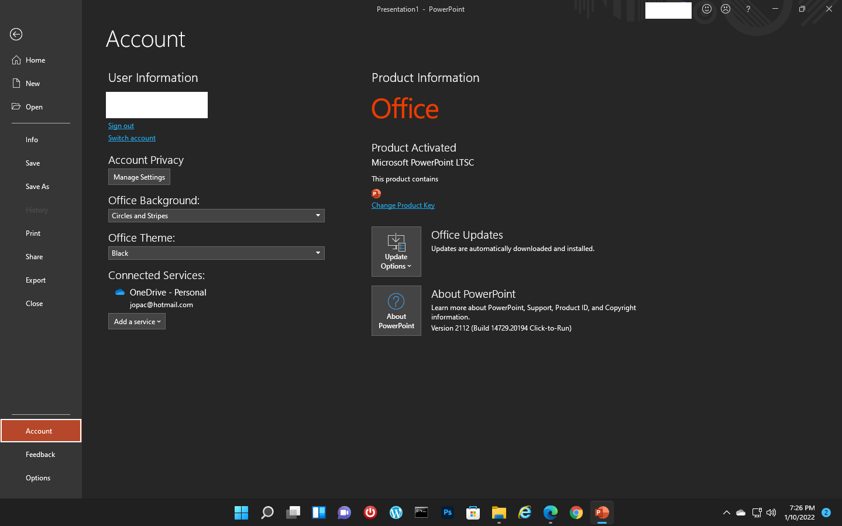The image size is (842, 526).
Task: Click the PowerPoint taskbar icon
Action: pyautogui.click(x=602, y=513)
